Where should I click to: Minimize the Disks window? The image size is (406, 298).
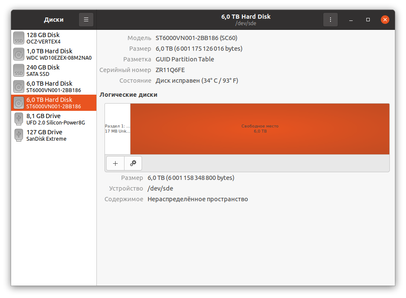tap(351, 20)
